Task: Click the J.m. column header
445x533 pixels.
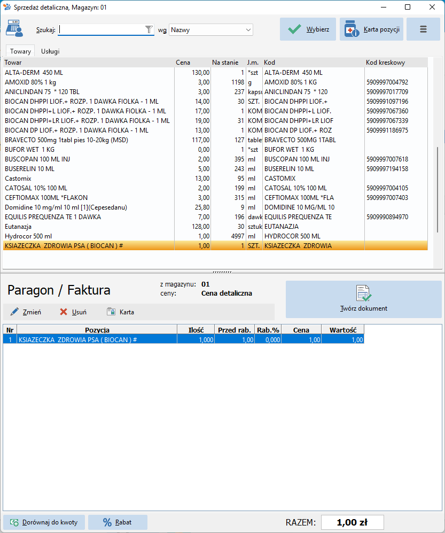Action: pyautogui.click(x=254, y=63)
